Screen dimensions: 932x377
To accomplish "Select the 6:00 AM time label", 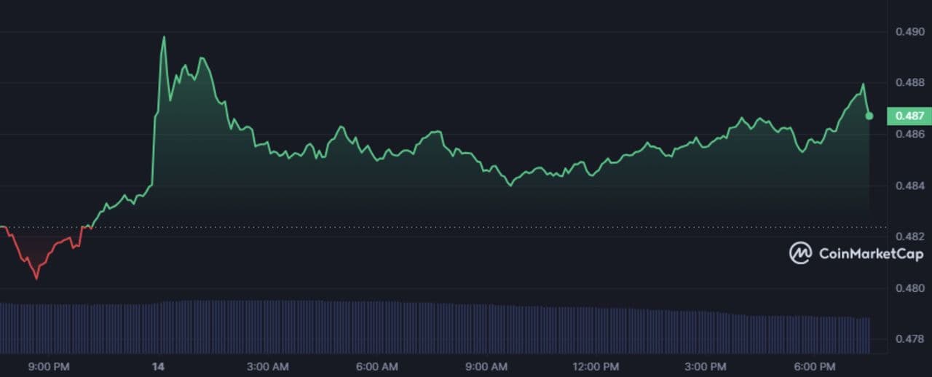I will (377, 366).
